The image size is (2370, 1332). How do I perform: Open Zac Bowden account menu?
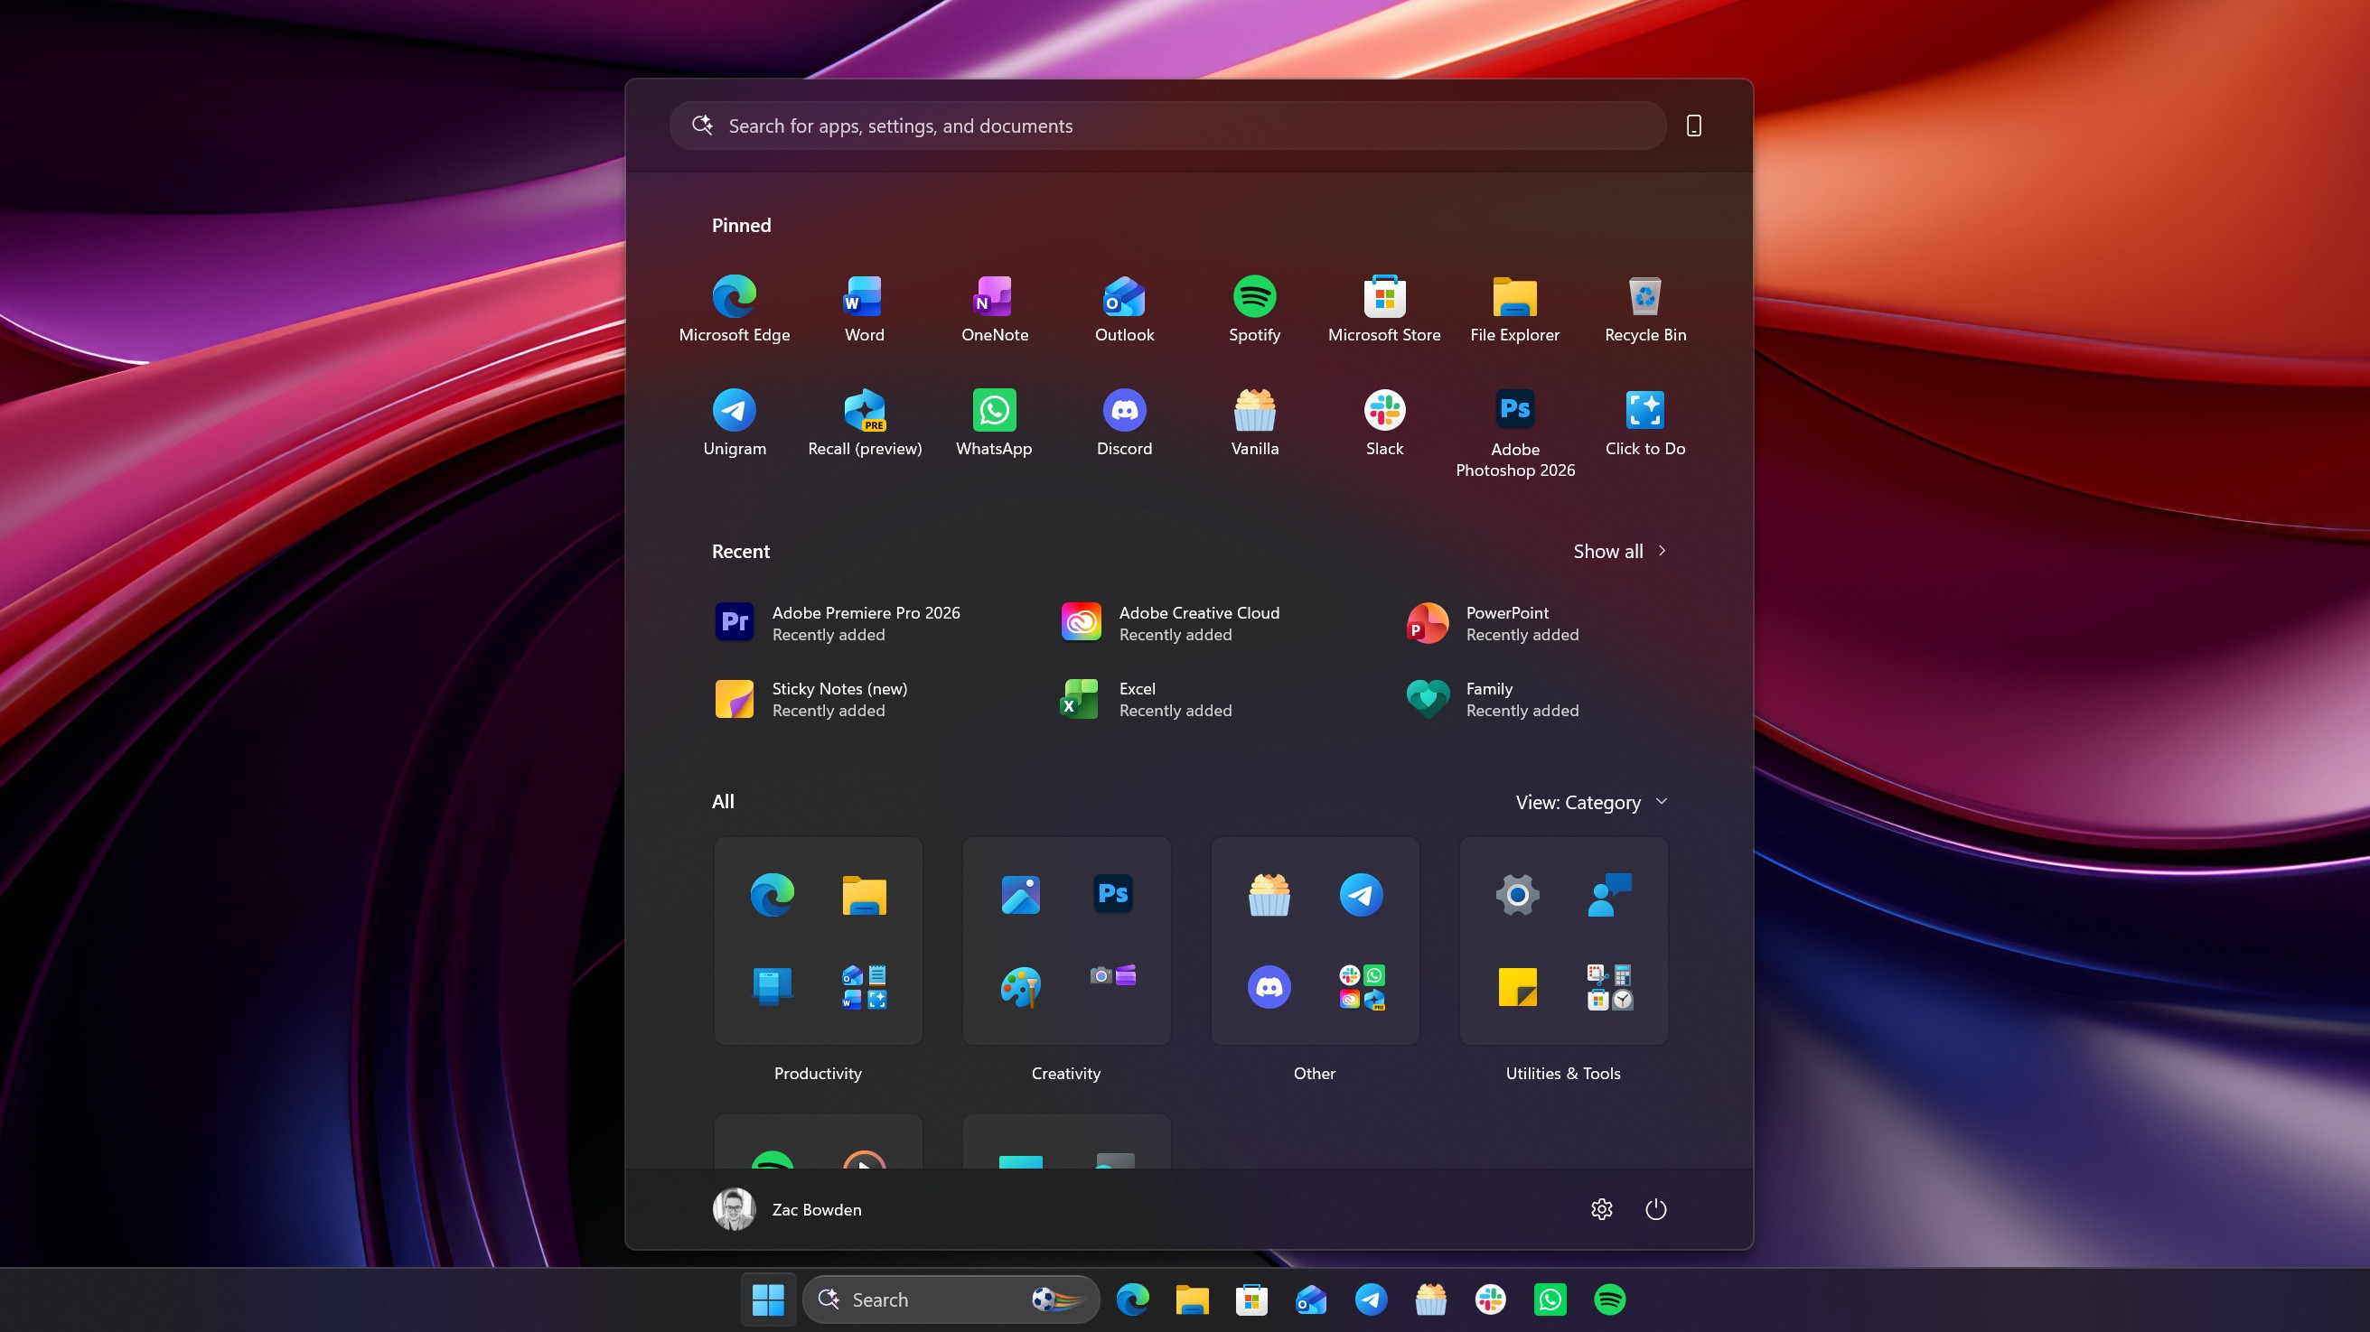pos(788,1209)
